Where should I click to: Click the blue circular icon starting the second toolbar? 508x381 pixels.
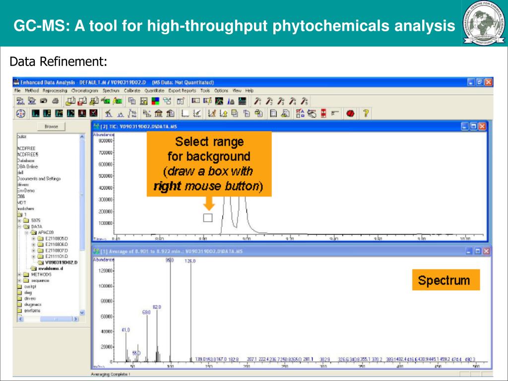[21, 114]
